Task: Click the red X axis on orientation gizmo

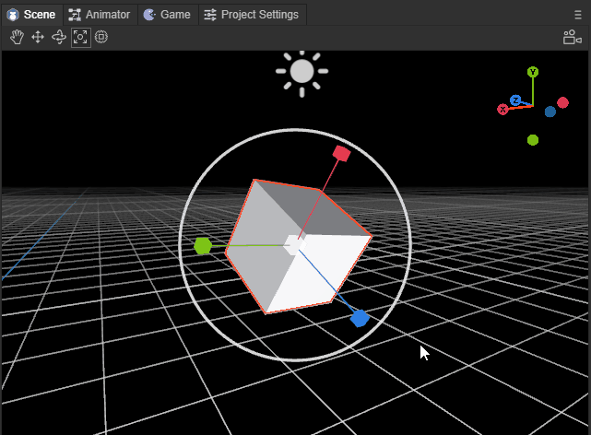Action: tap(503, 110)
